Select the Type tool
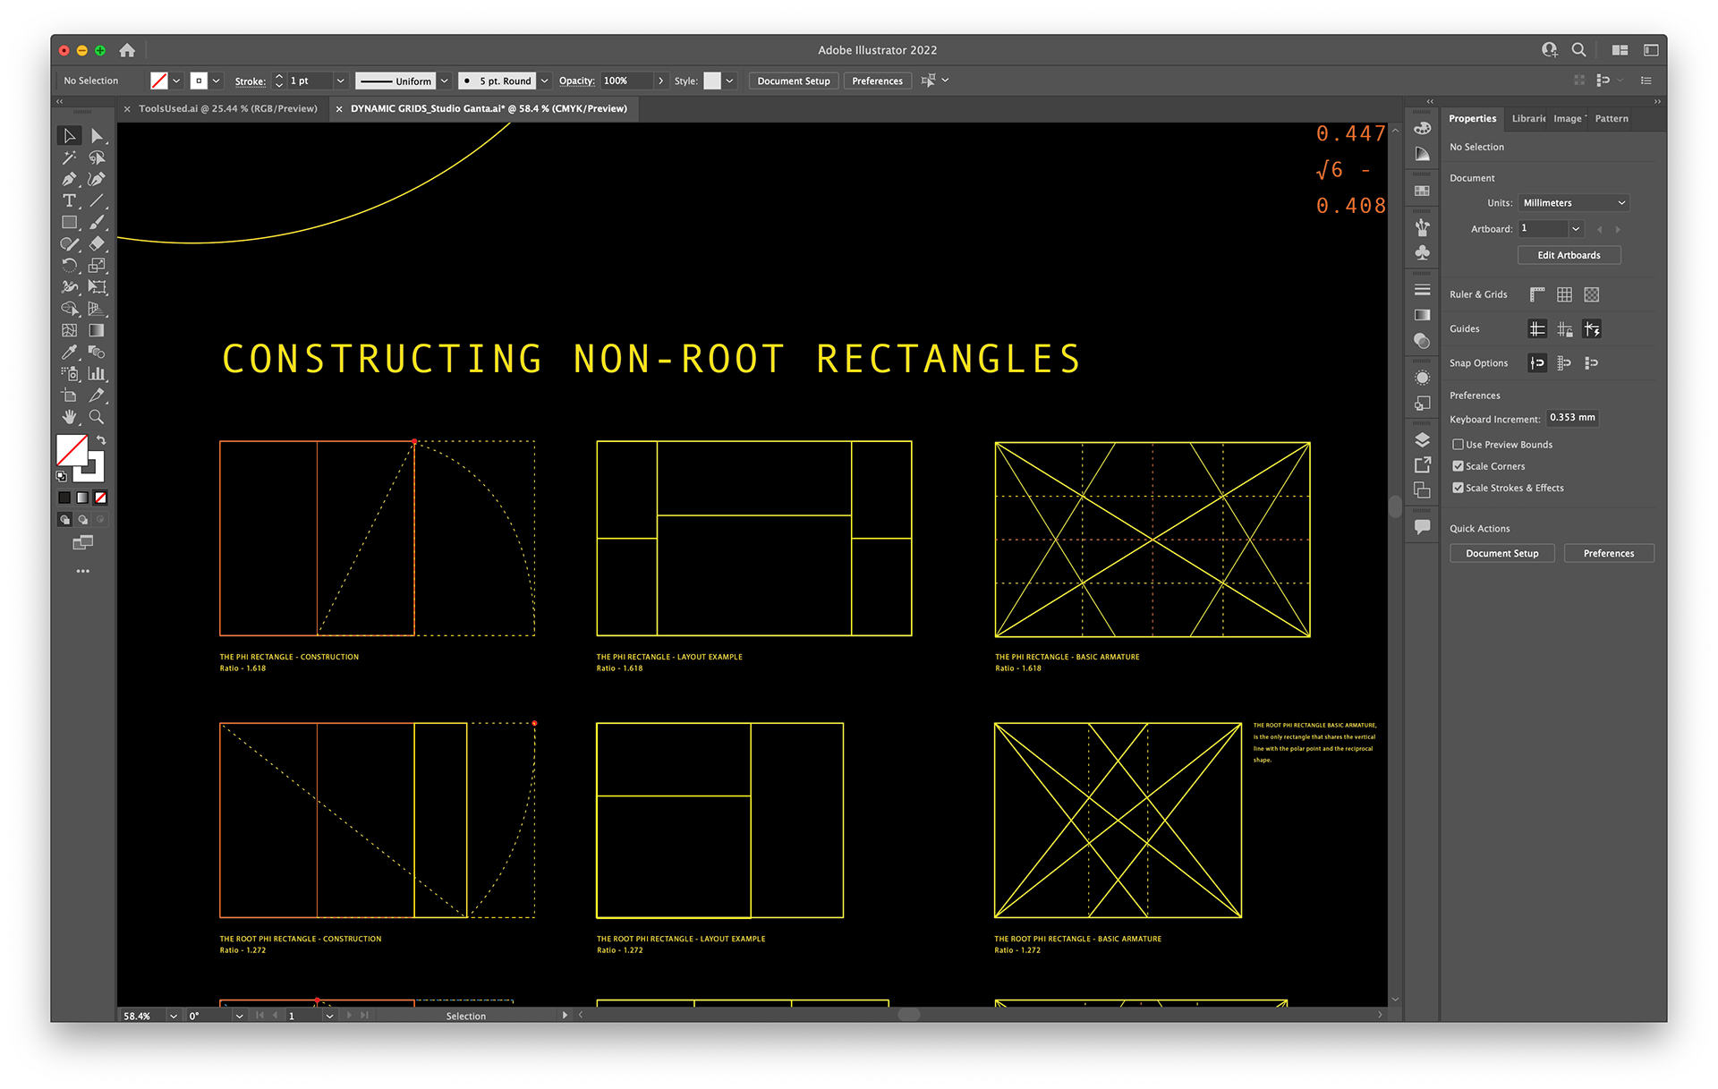Image resolution: width=1718 pixels, height=1089 pixels. click(x=69, y=200)
